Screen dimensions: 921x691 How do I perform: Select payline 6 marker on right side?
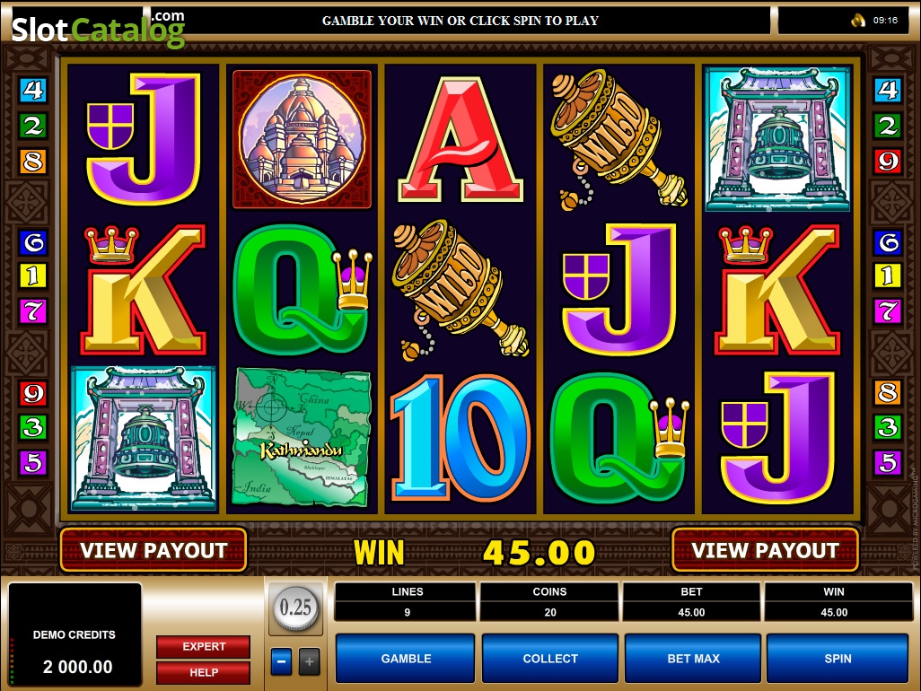coord(888,241)
